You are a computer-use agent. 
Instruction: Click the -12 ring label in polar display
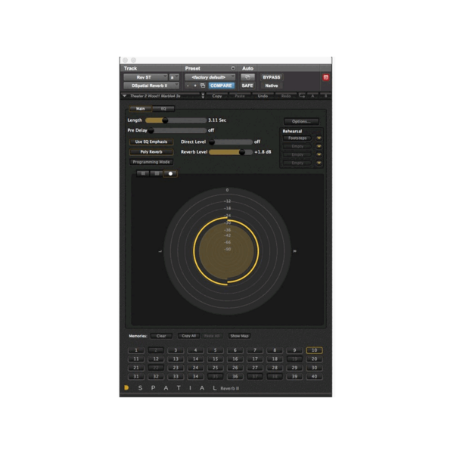point(227,201)
